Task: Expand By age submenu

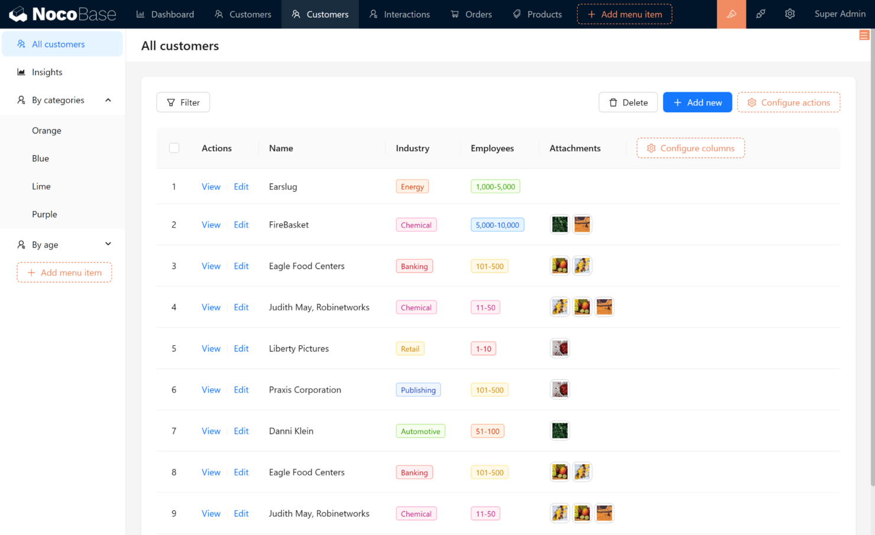Action: point(108,244)
